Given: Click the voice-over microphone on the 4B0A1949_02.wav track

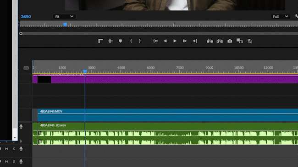Looking at the screenshot, I should point(21,126).
